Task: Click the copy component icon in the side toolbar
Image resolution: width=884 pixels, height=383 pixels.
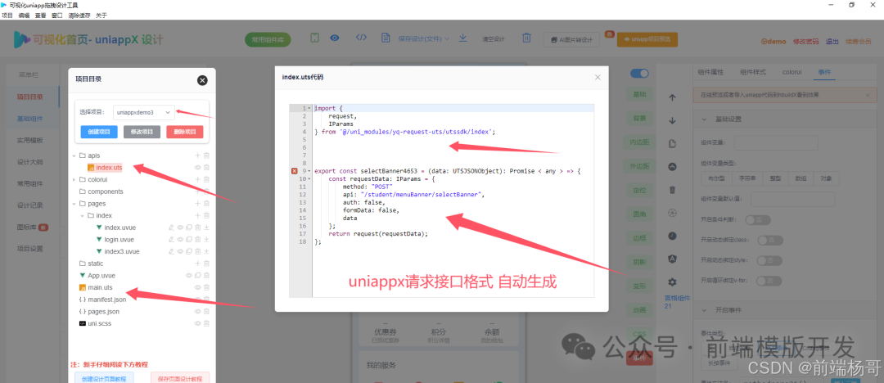Action: 672,143
